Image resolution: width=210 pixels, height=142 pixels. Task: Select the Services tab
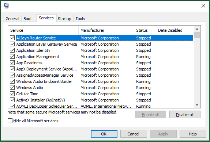tap(46, 18)
